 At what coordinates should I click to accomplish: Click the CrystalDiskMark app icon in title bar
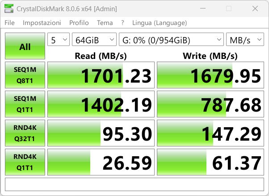pyautogui.click(x=9, y=8)
